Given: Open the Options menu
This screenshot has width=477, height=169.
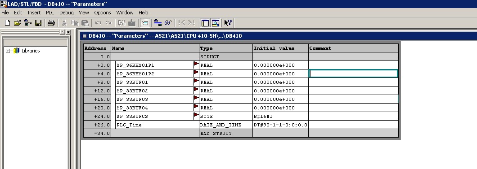Looking at the screenshot, I should coord(103,13).
